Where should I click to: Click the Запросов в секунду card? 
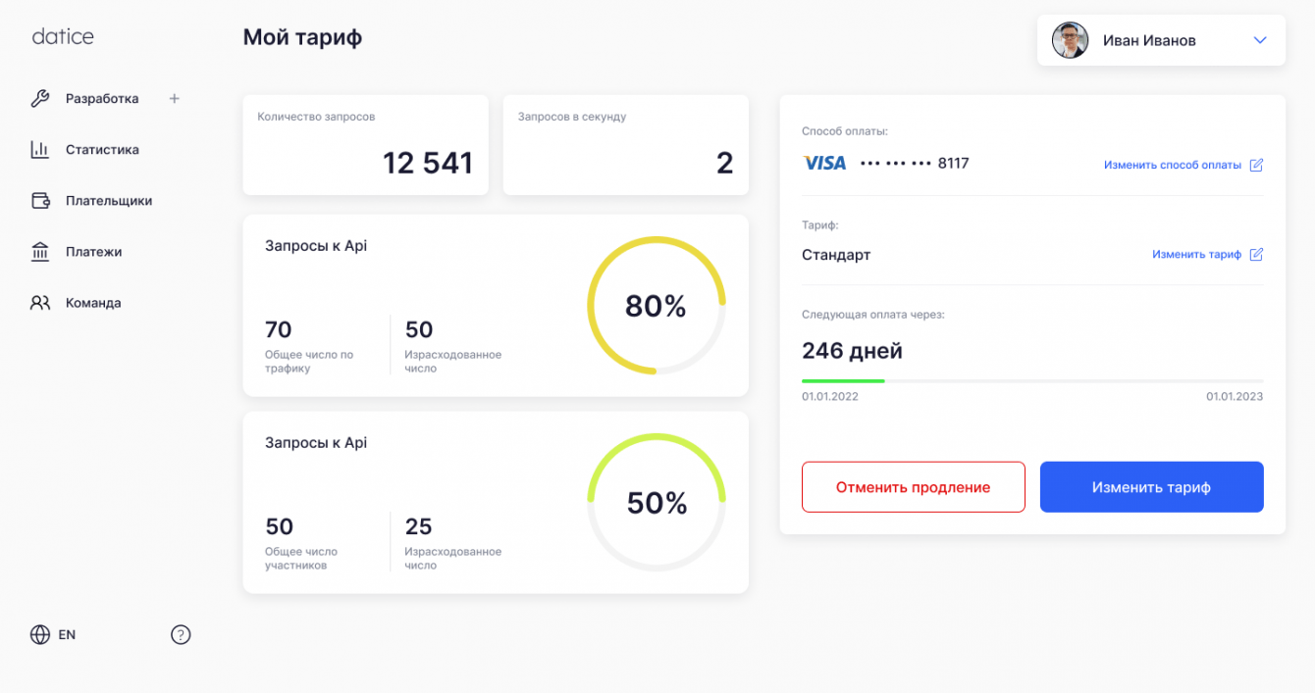[x=626, y=145]
